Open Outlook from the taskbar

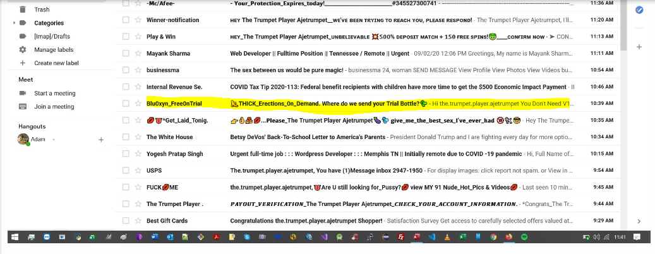pyautogui.click(x=170, y=237)
